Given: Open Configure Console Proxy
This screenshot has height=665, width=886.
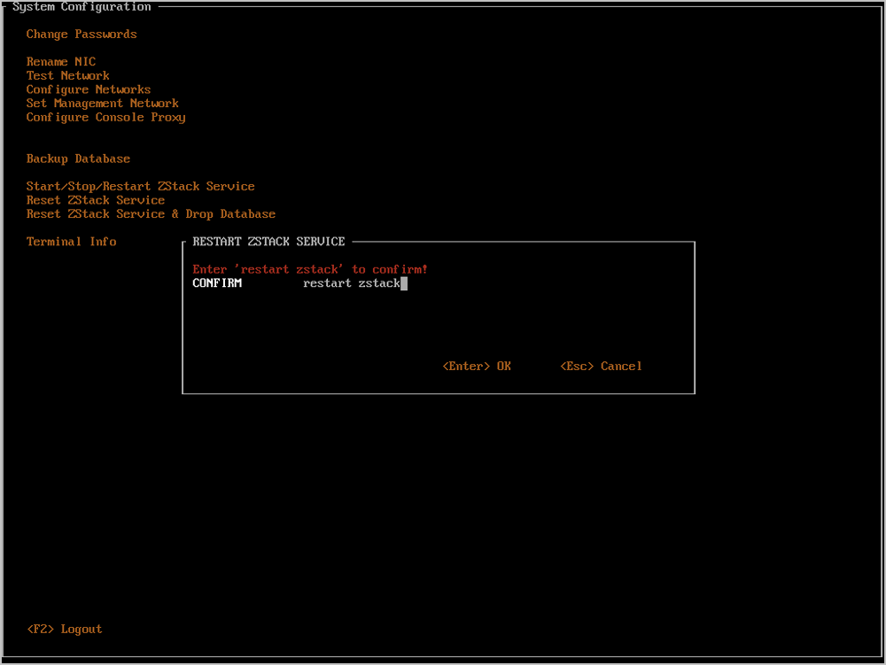Looking at the screenshot, I should [x=106, y=118].
